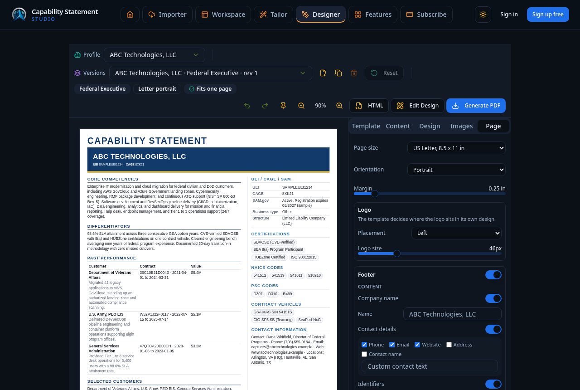Click the Margin slider handle
This screenshot has width=580, height=390.
375,194
